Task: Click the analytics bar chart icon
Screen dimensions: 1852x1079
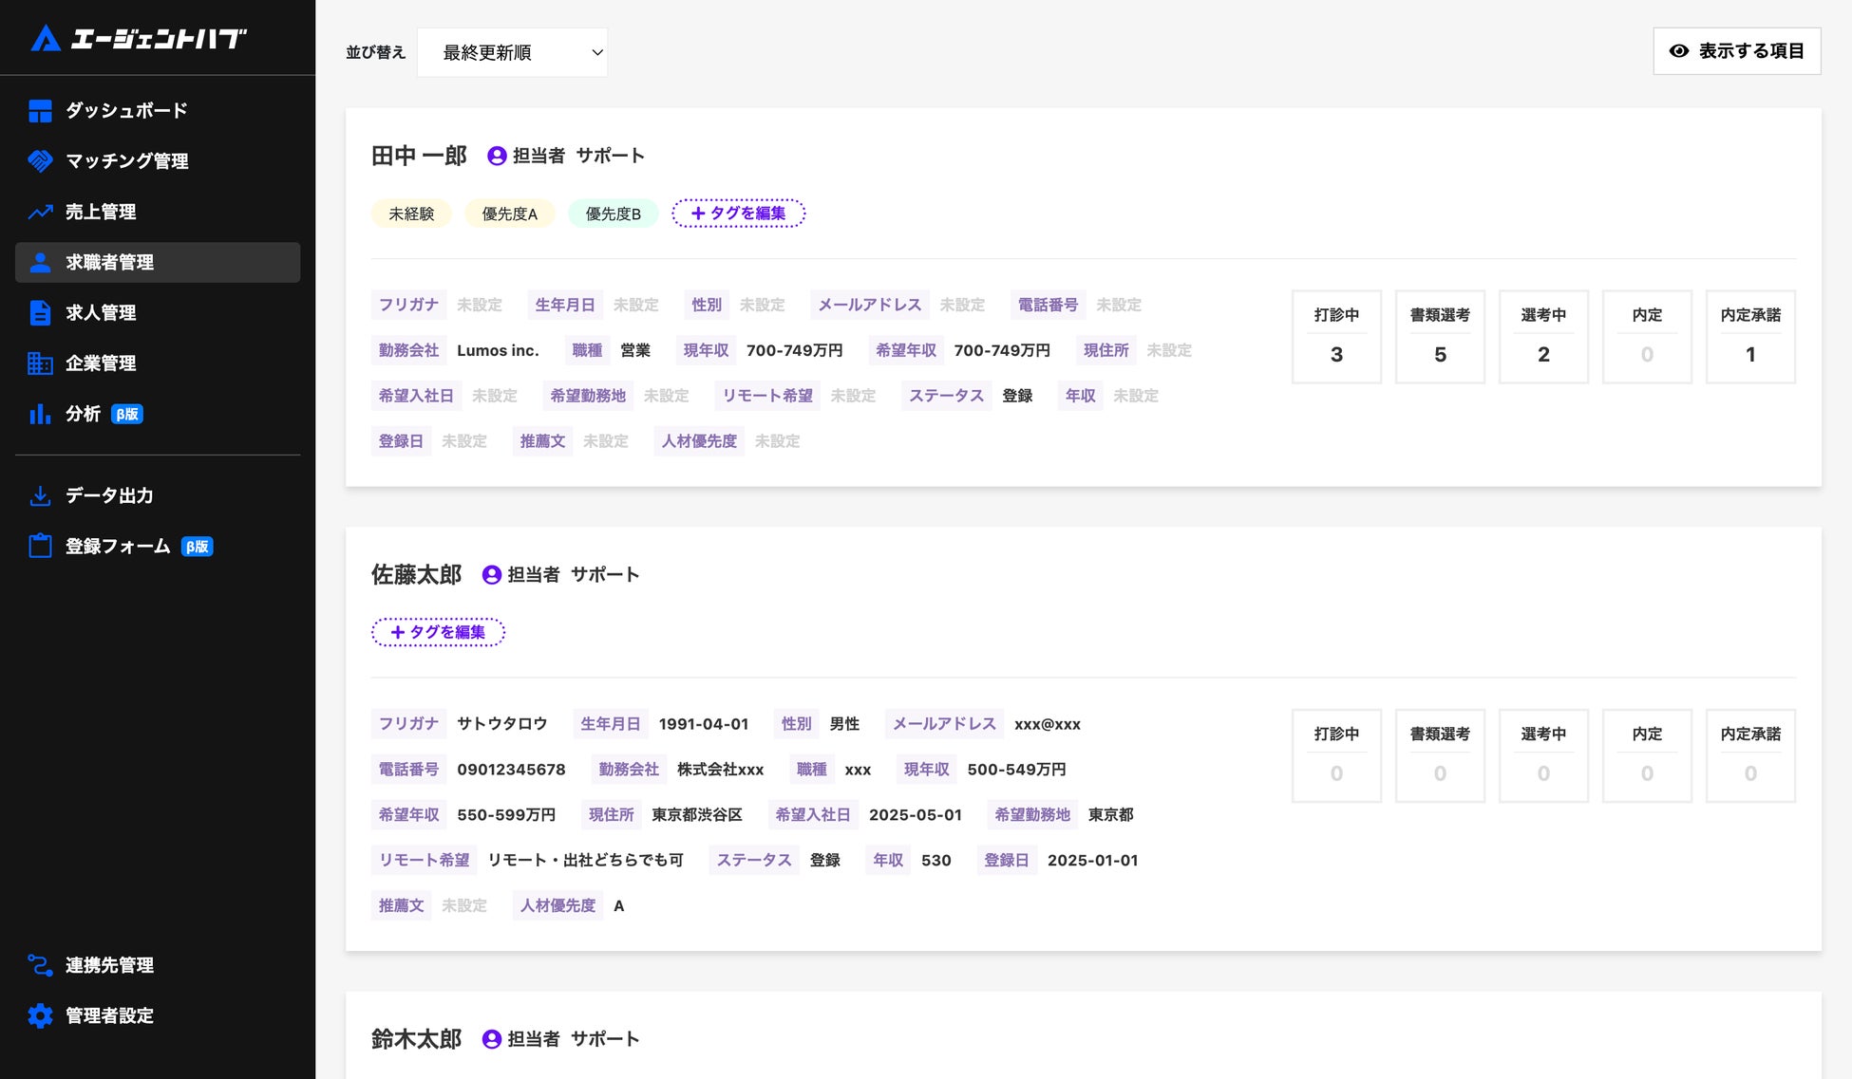Action: pos(40,414)
